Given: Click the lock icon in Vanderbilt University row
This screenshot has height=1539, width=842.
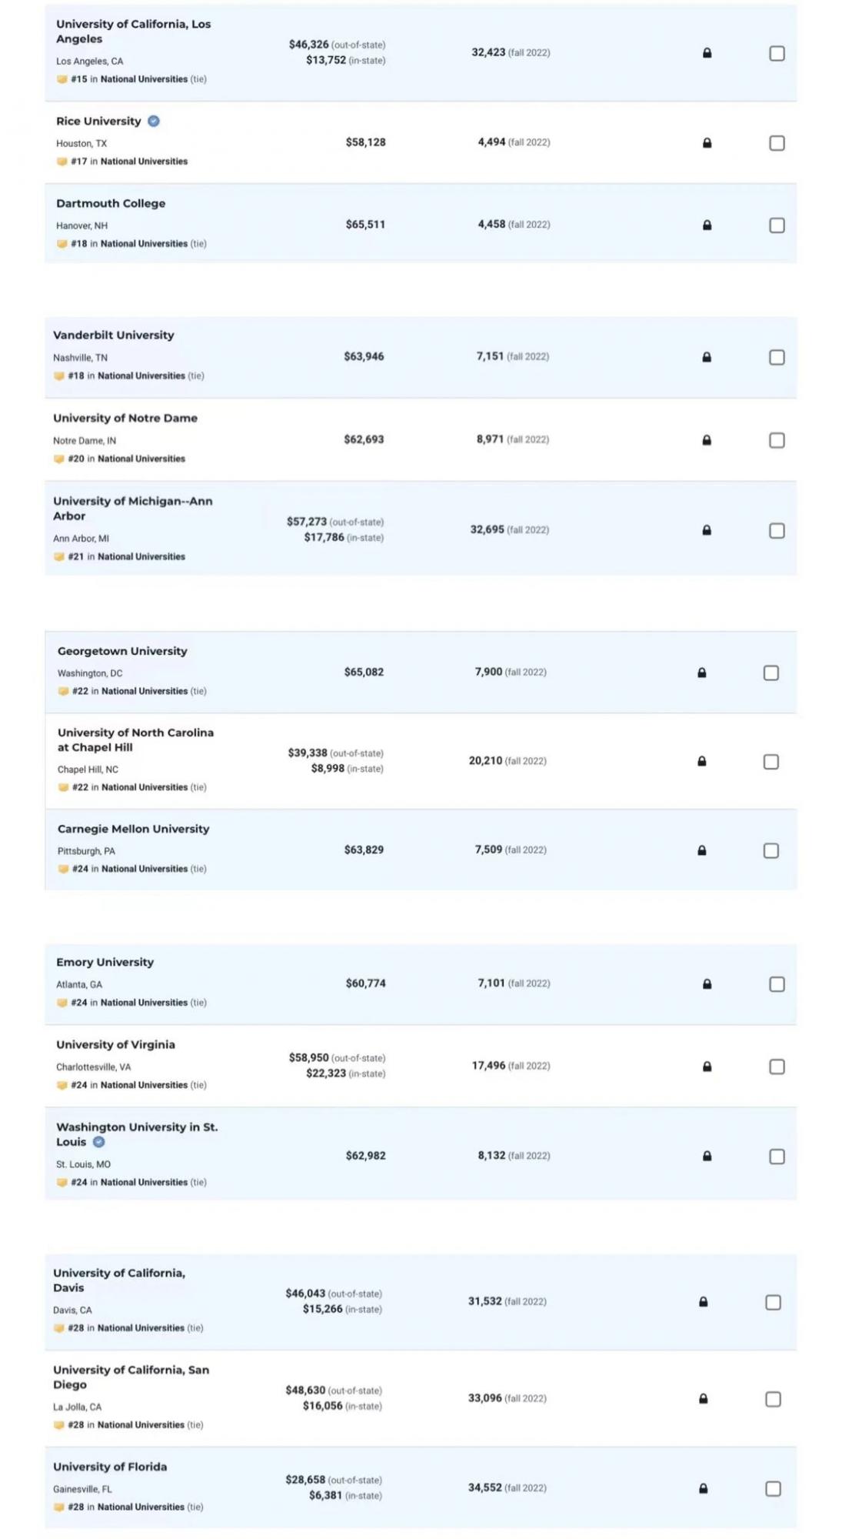Looking at the screenshot, I should click(x=706, y=357).
